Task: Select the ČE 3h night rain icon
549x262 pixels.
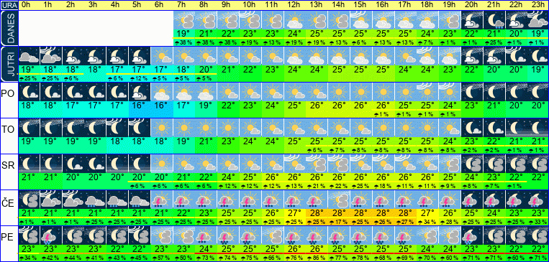Action: pos(95,200)
